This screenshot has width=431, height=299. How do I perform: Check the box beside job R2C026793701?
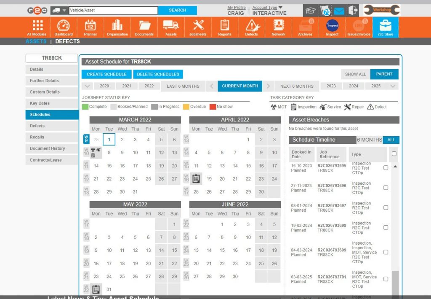(385, 279)
